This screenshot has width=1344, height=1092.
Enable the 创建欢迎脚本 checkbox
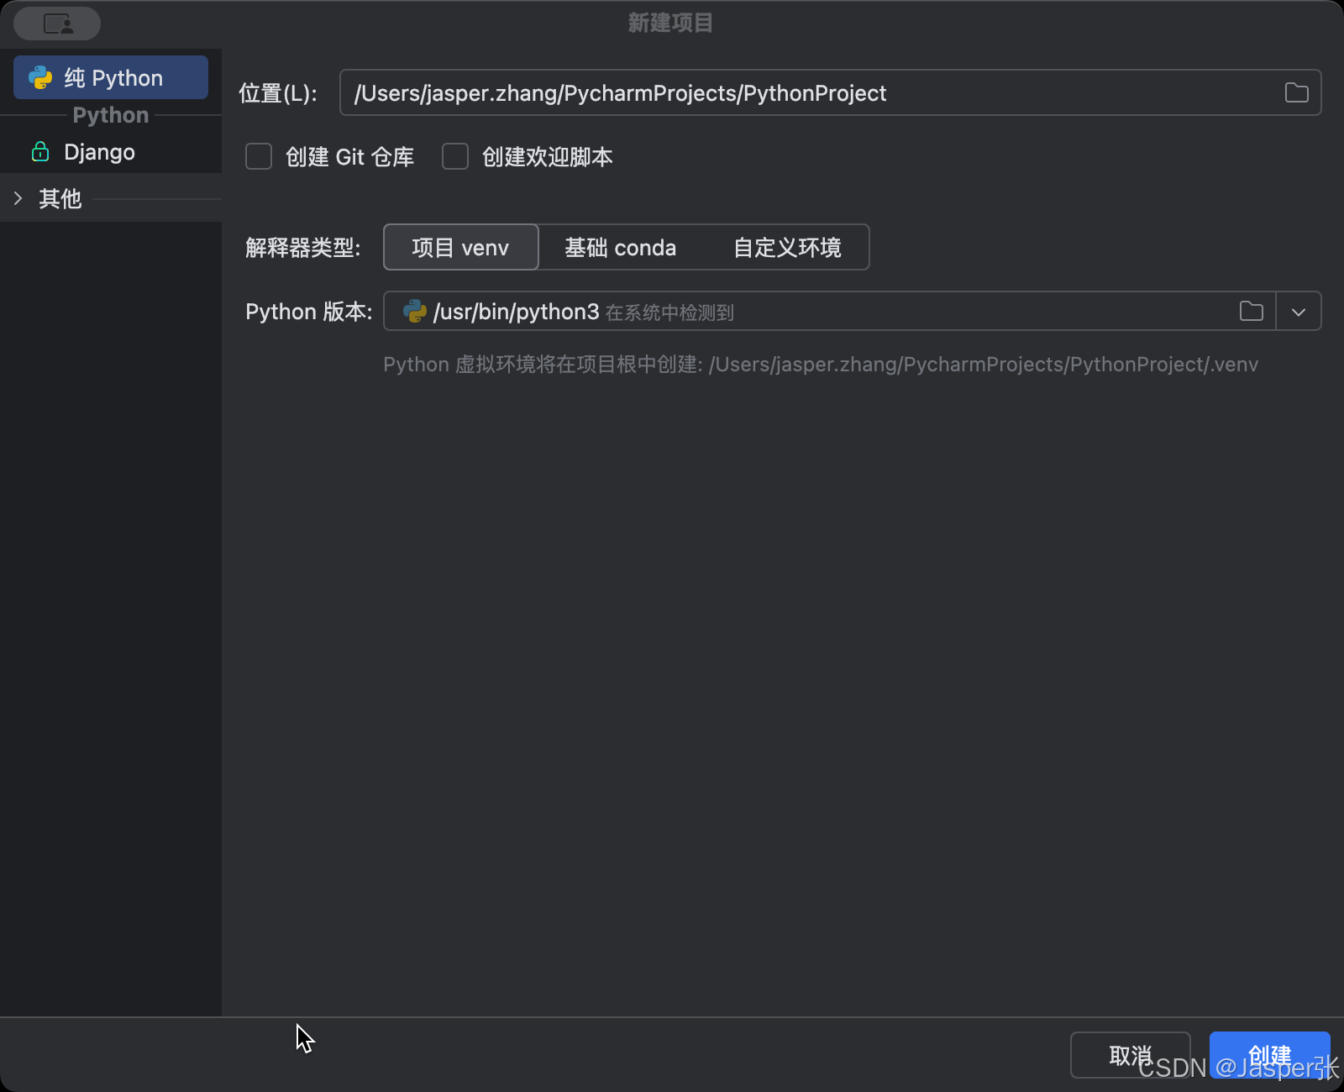(455, 156)
